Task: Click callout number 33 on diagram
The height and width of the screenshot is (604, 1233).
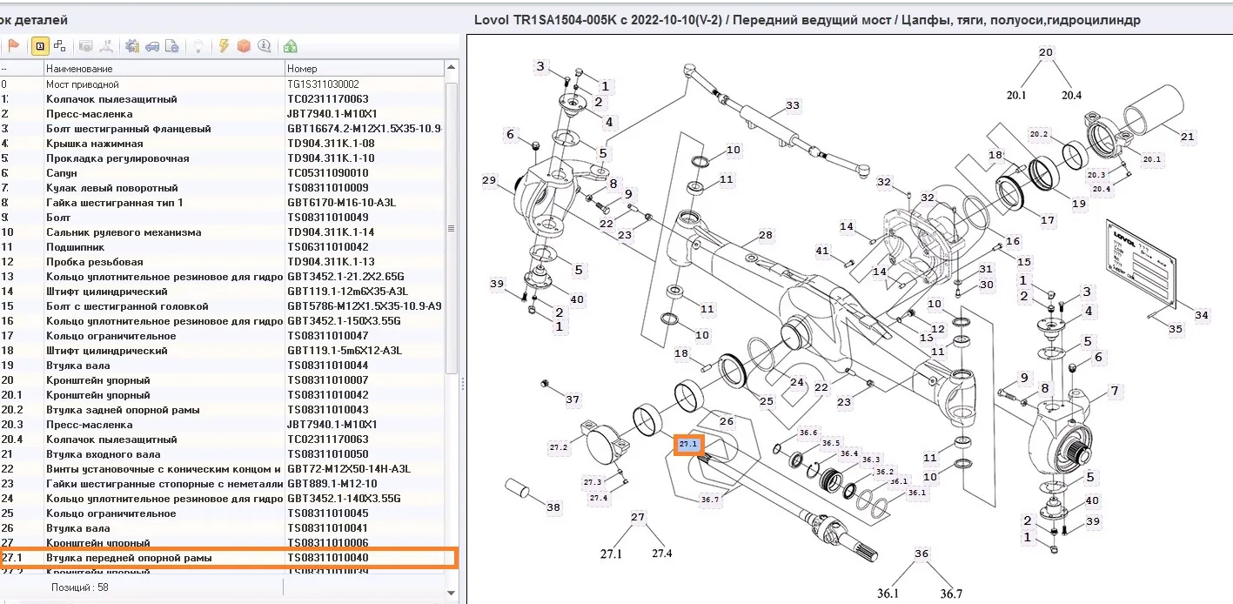Action: tap(792, 106)
